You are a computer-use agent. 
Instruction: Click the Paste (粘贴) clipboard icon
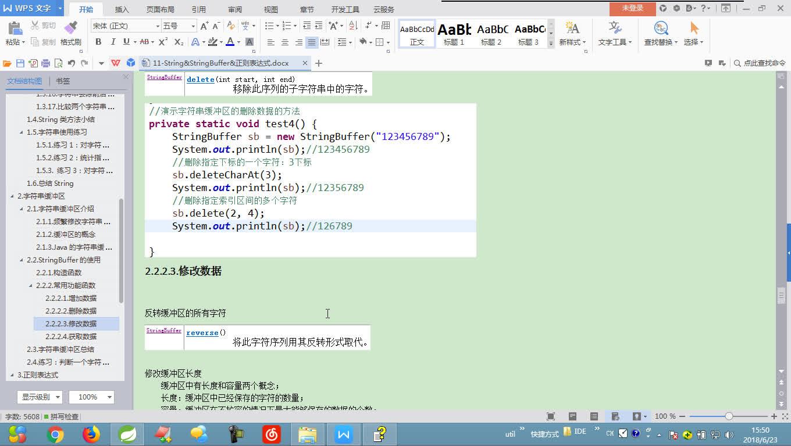tap(15, 28)
